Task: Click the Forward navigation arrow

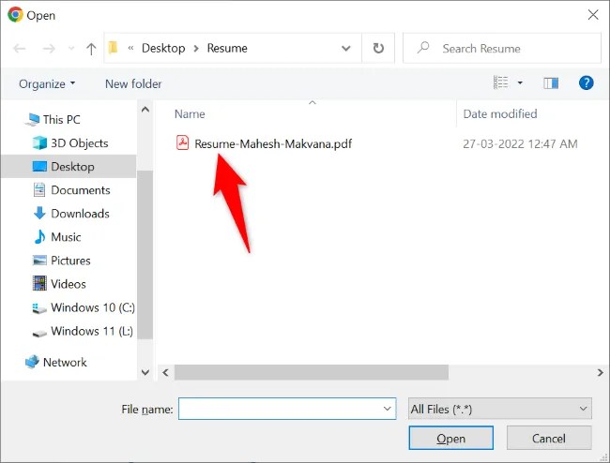Action: pyautogui.click(x=49, y=48)
